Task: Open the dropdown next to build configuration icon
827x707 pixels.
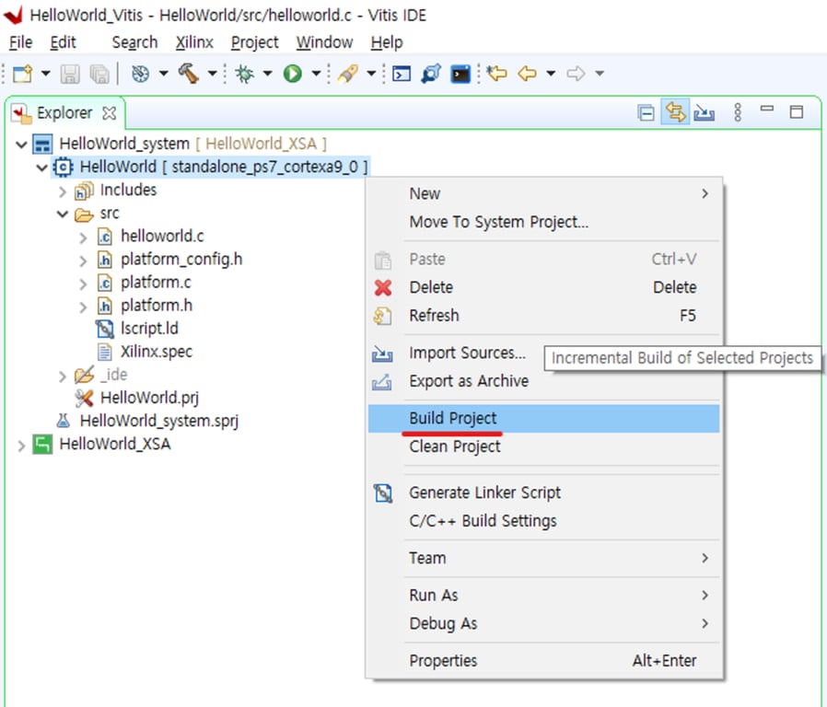Action: (x=164, y=74)
